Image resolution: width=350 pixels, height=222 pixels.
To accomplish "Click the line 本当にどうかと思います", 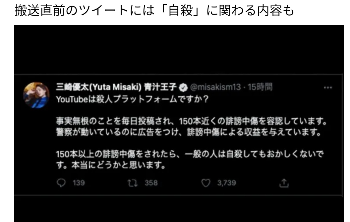I will [118, 165].
